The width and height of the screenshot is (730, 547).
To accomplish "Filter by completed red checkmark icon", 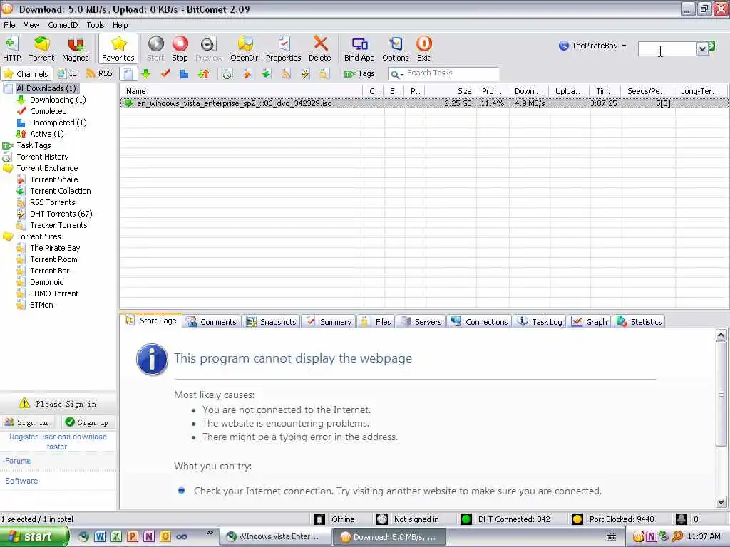I will click(165, 73).
